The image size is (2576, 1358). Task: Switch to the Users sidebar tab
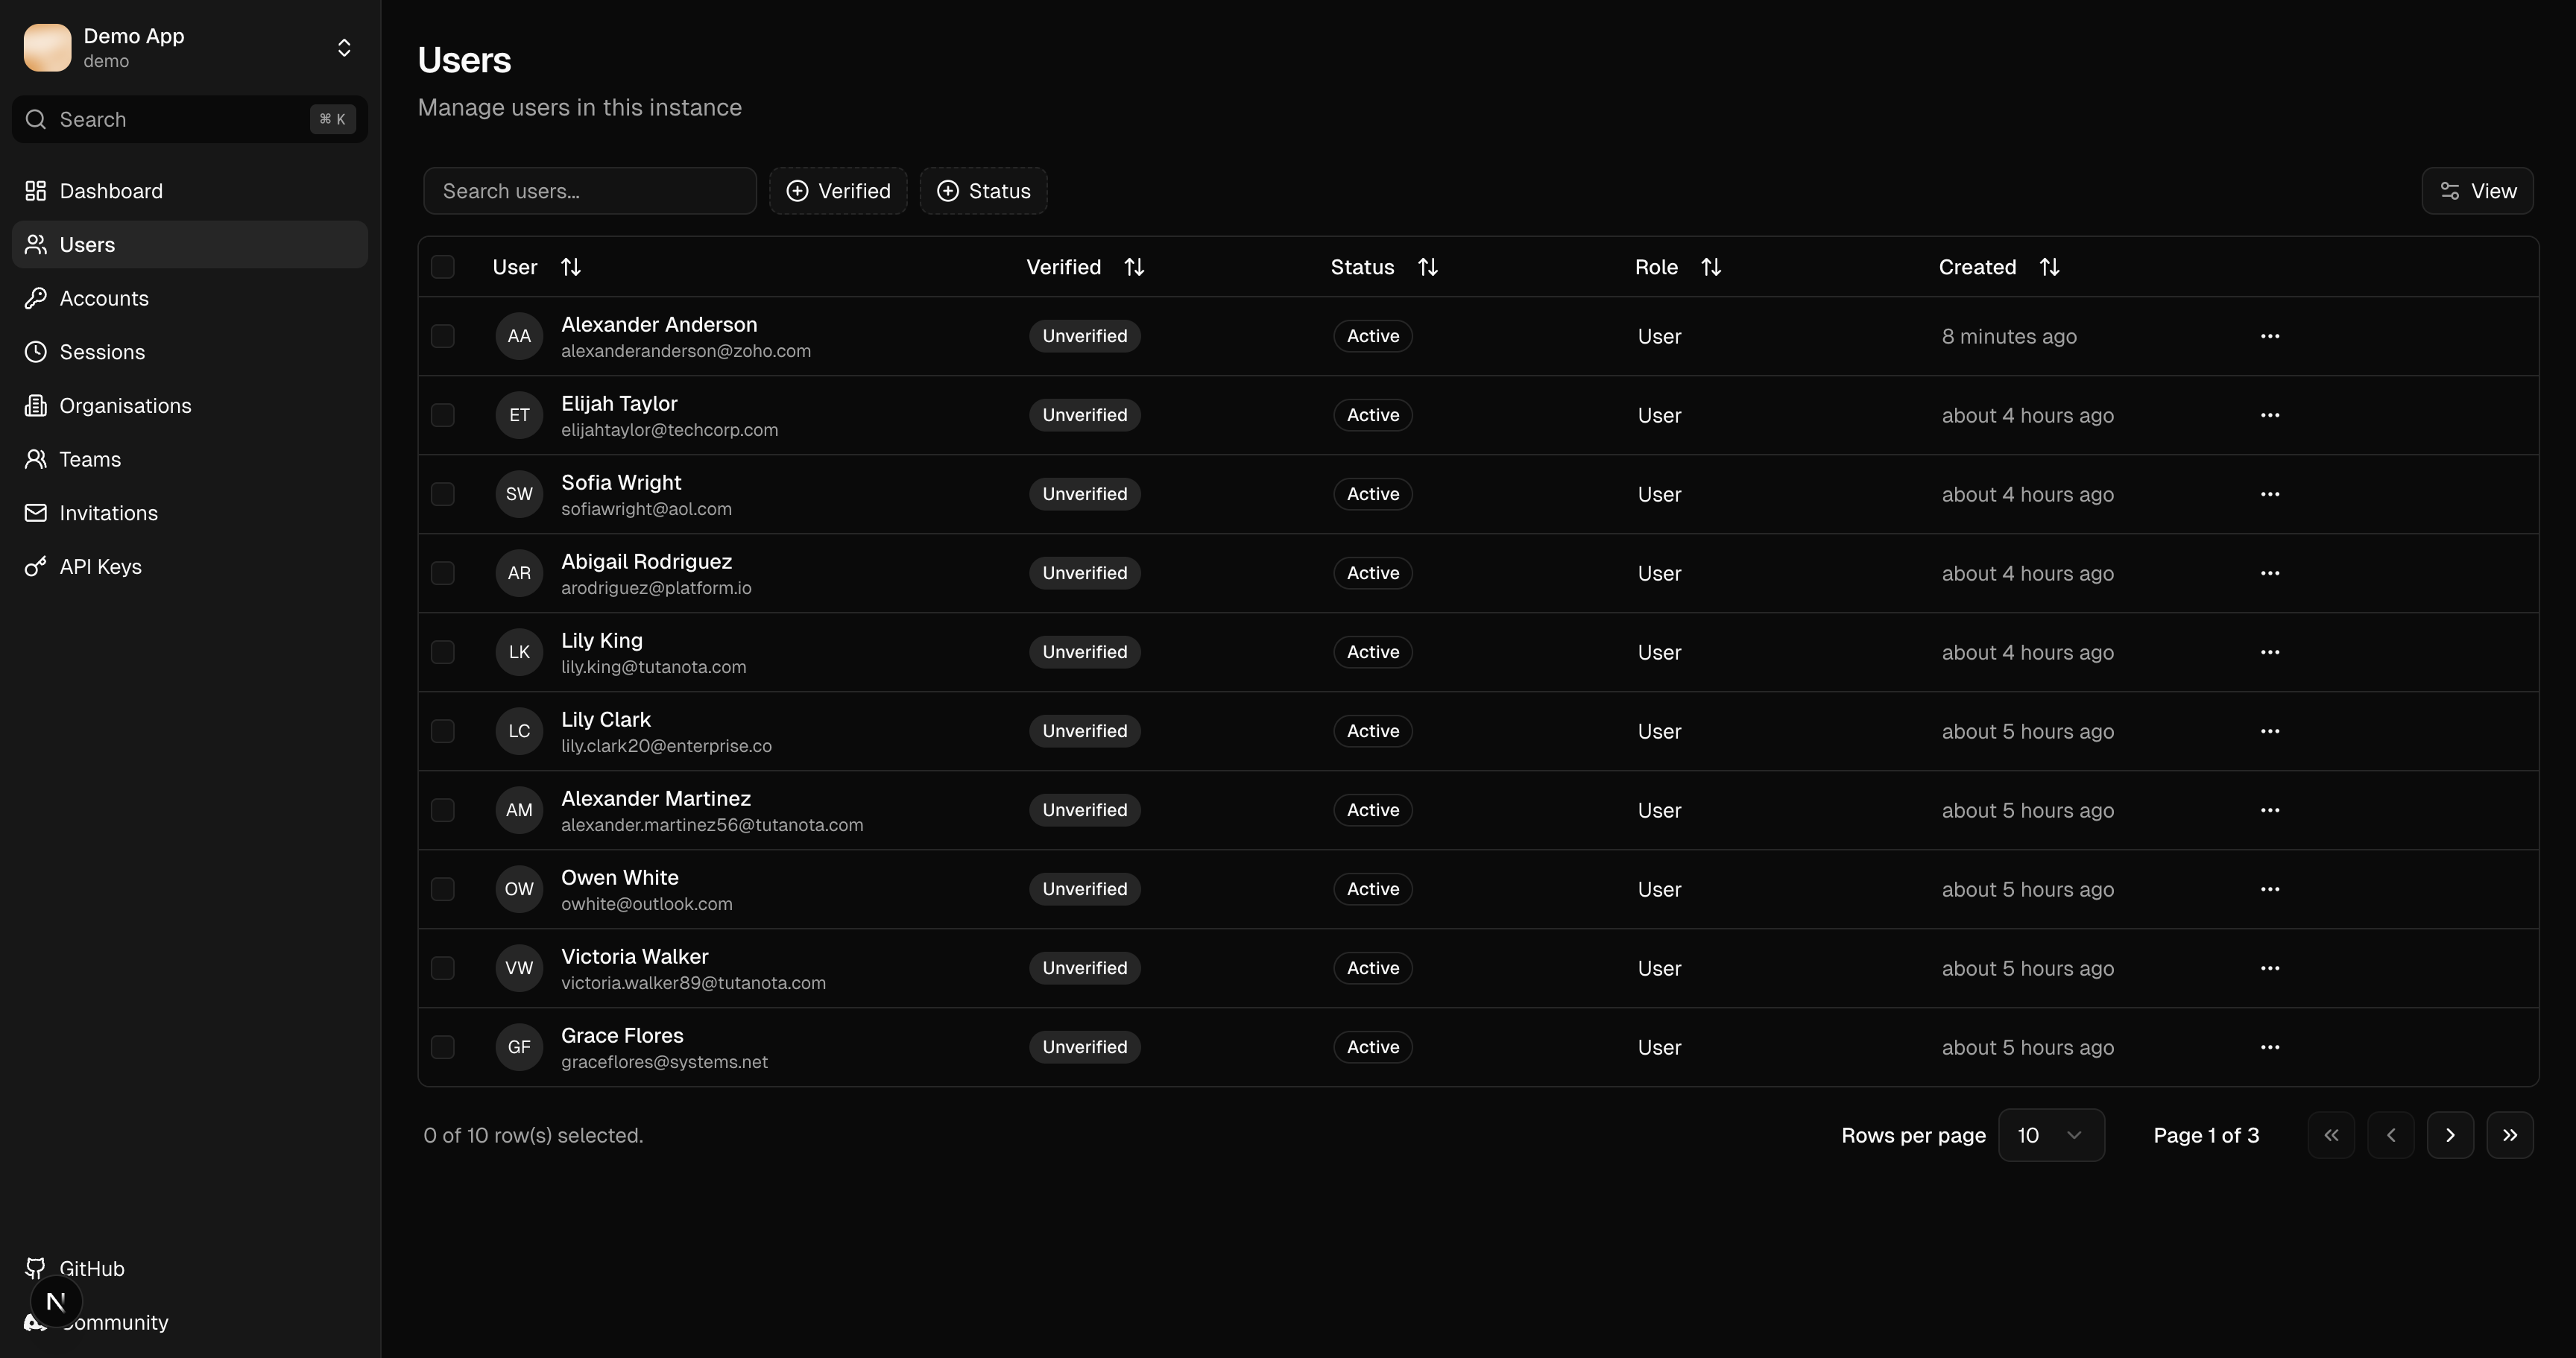pyautogui.click(x=87, y=244)
